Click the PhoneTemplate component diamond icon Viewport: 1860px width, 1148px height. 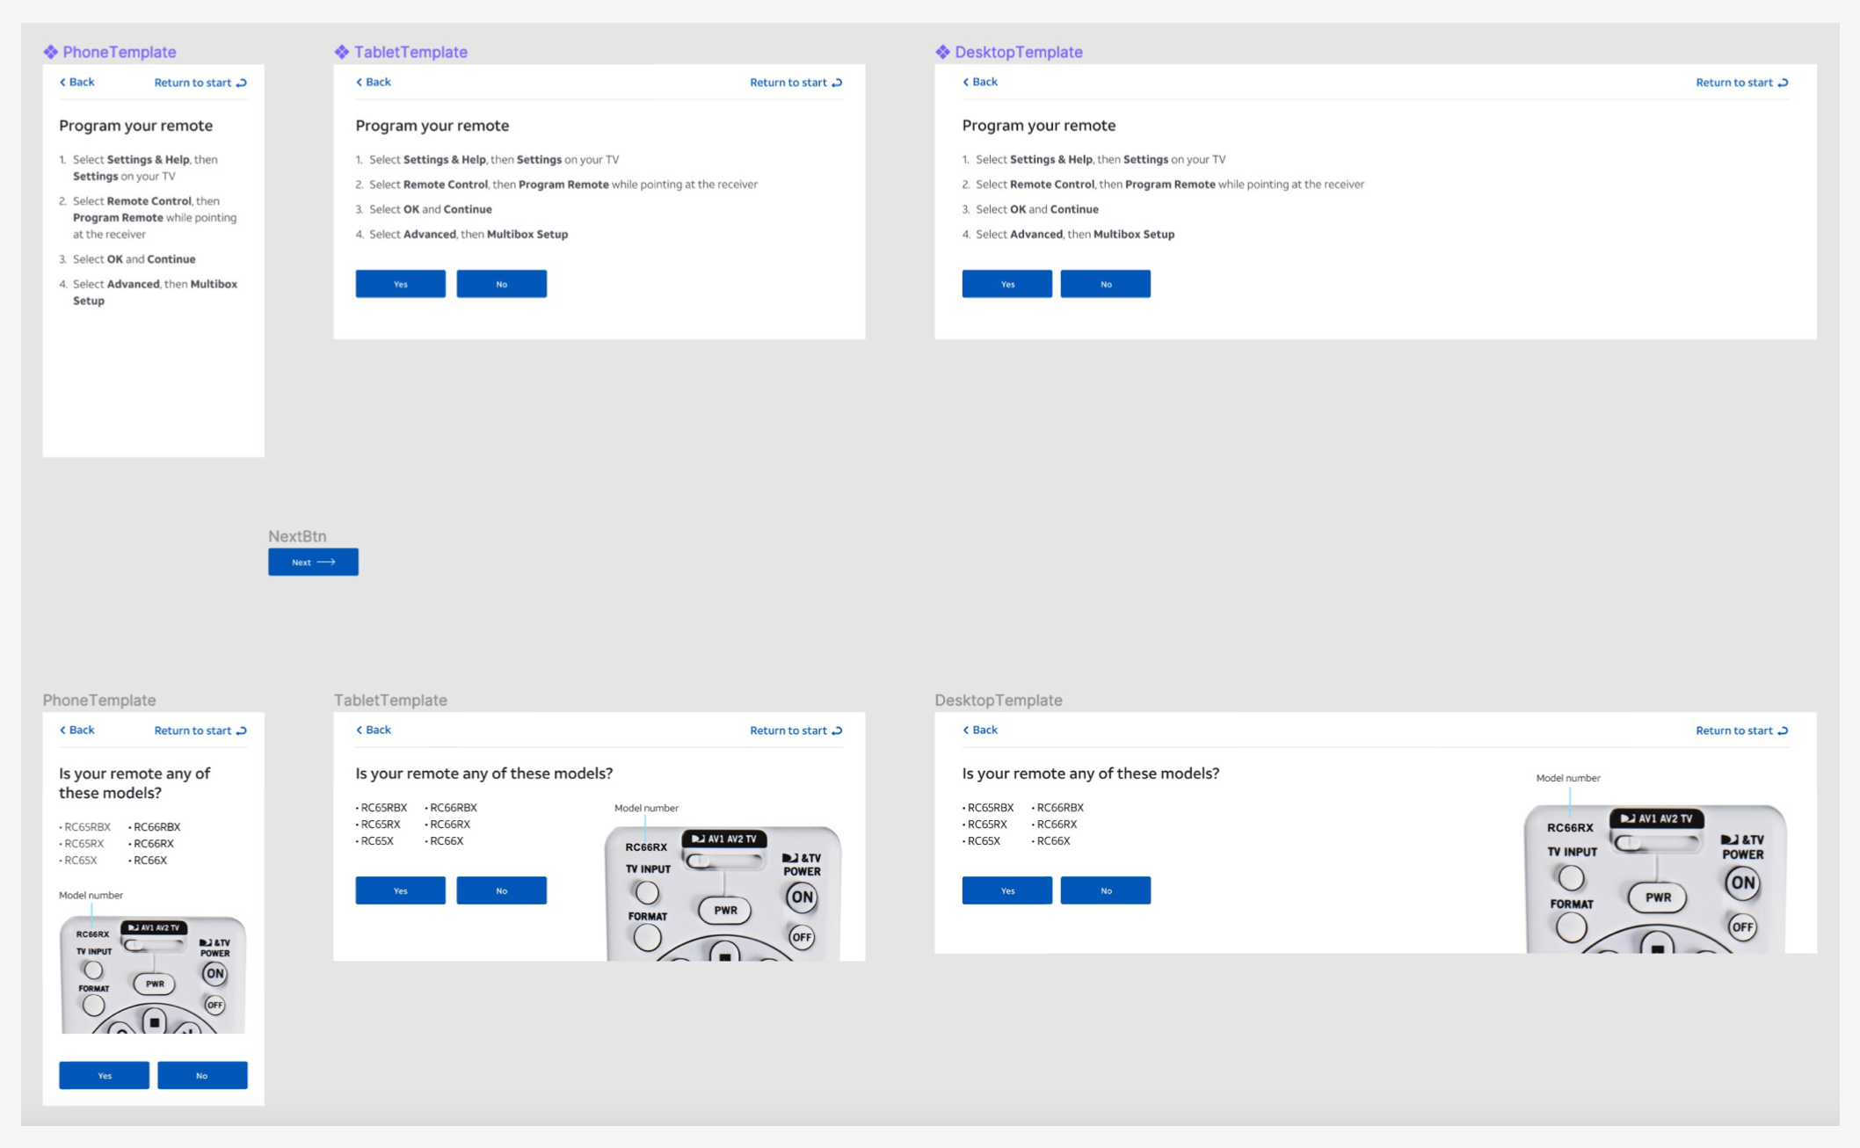click(x=51, y=52)
